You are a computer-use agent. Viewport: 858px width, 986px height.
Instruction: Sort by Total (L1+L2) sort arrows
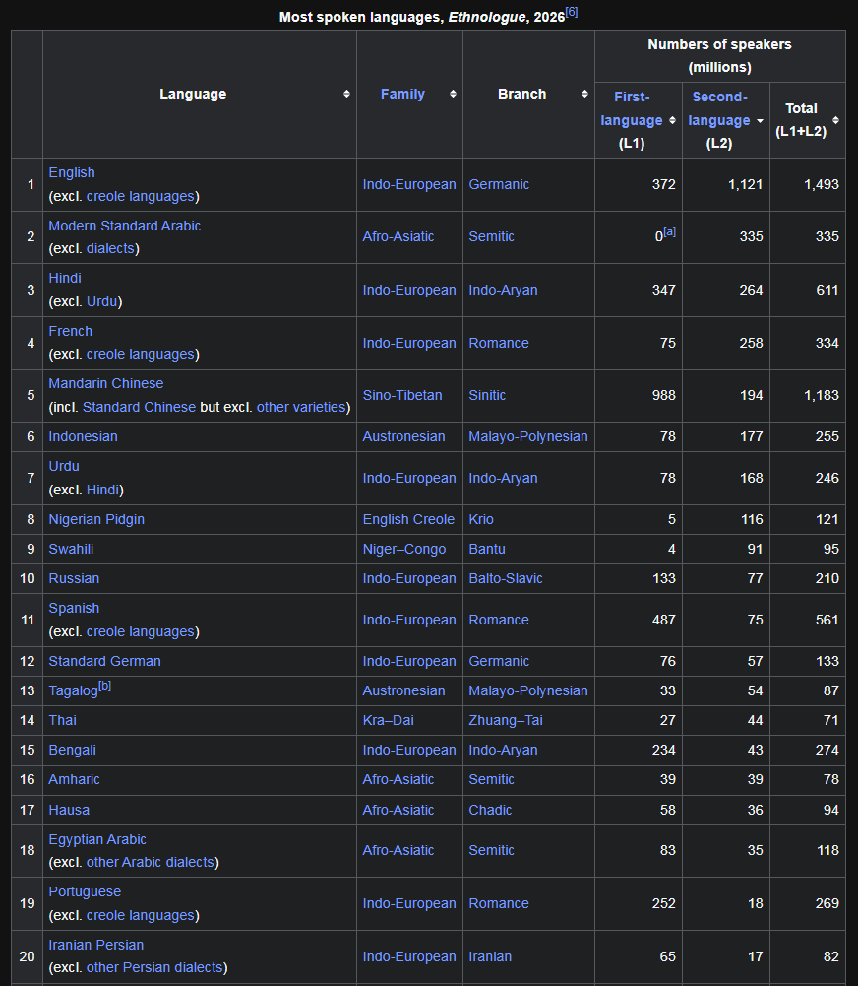[x=835, y=120]
